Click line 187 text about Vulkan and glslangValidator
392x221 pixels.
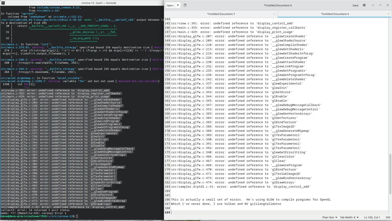pos(226,204)
